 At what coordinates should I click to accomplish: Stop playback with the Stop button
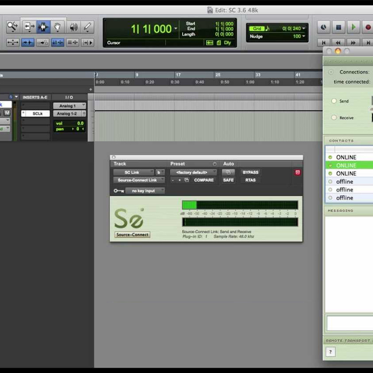(x=338, y=27)
